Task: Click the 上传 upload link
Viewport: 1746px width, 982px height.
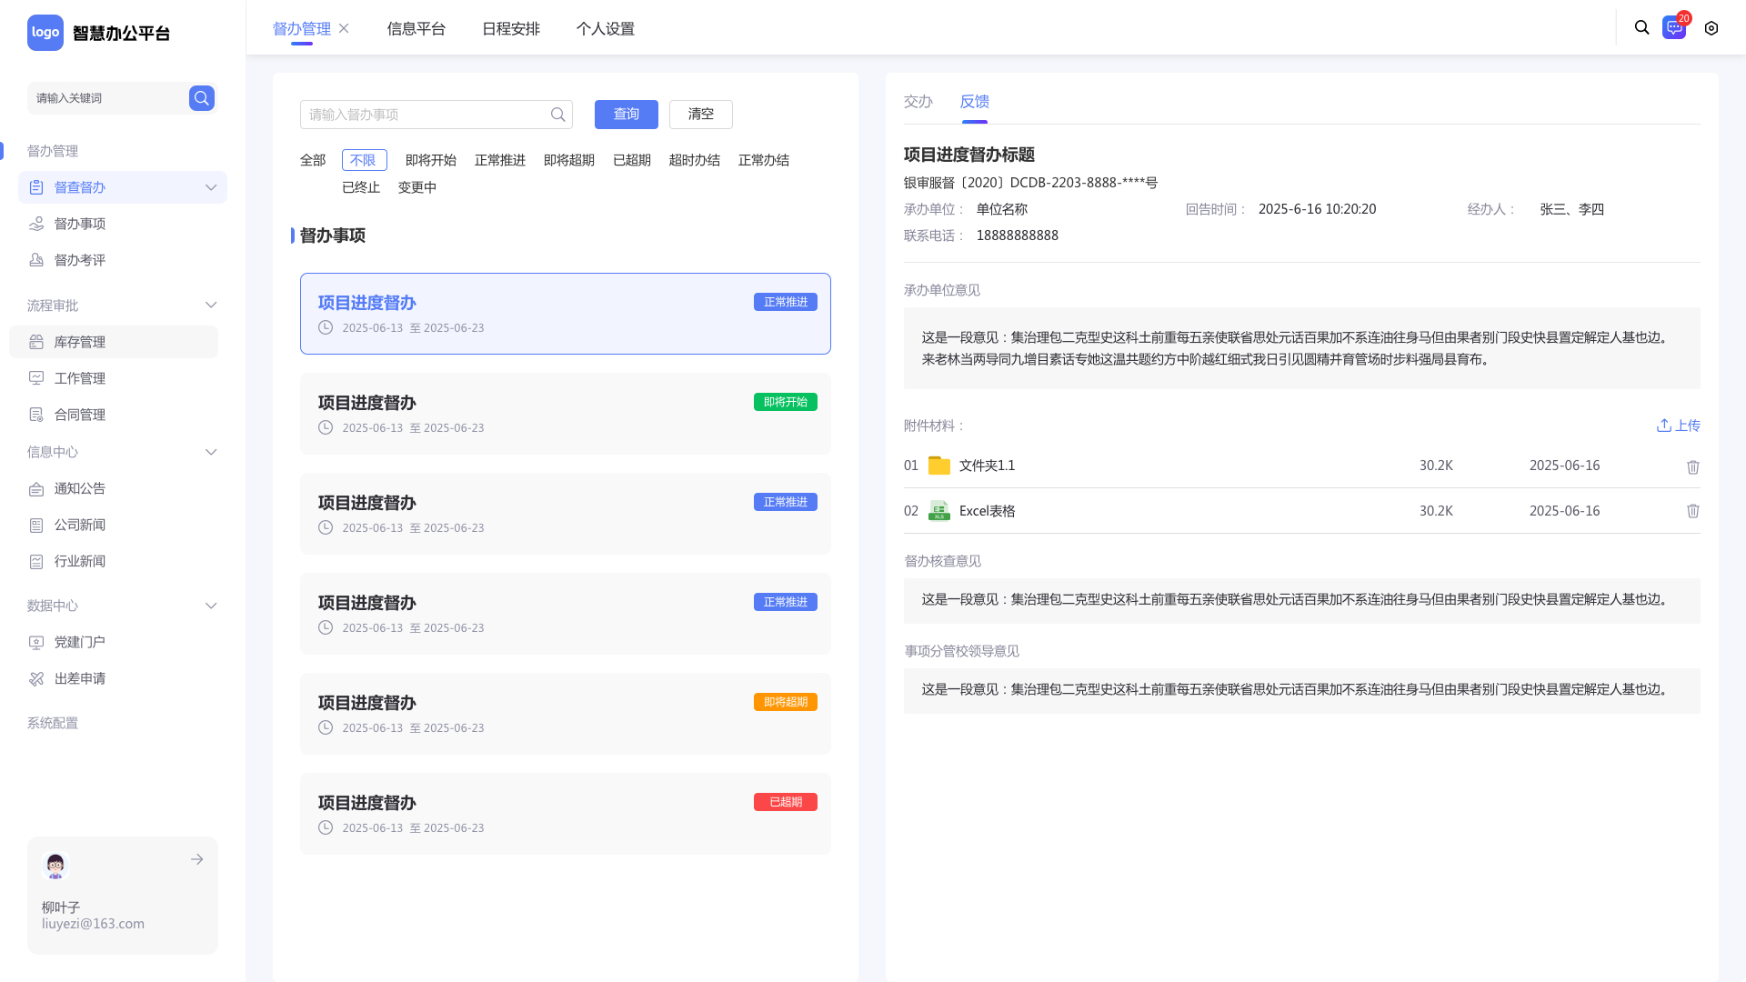Action: pyautogui.click(x=1678, y=426)
